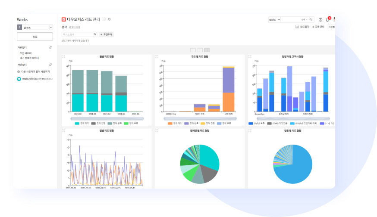Viewport: 377px width, 217px height.
Task: Click 다른 사용자의 필터 사용하기 link
Action: [x=35, y=71]
